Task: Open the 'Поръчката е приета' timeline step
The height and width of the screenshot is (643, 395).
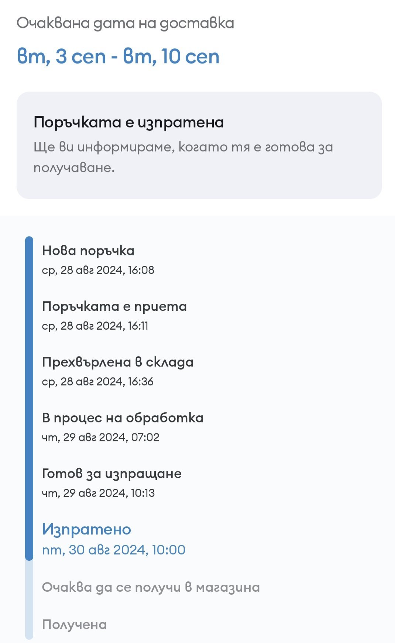Action: coord(114,306)
